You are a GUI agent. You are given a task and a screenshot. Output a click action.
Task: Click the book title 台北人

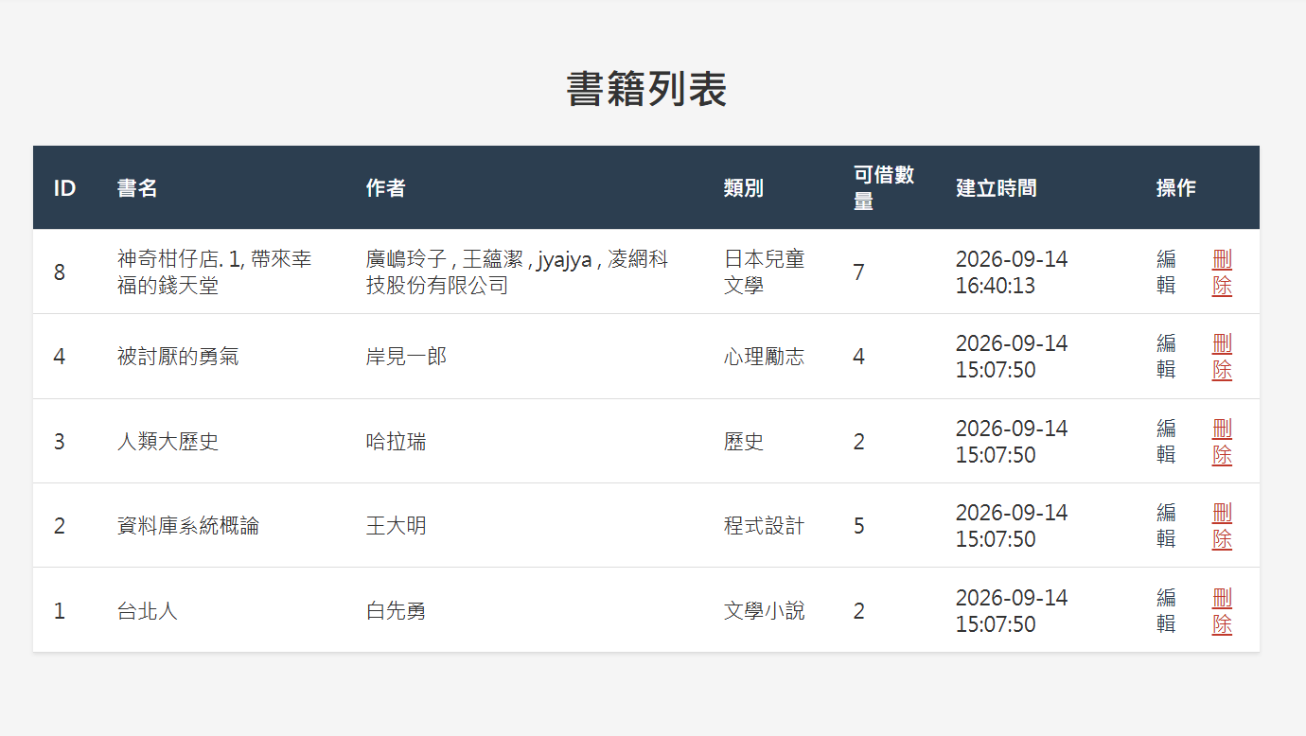(x=148, y=611)
